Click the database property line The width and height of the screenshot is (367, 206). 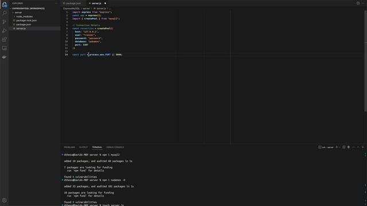pyautogui.click(x=88, y=42)
